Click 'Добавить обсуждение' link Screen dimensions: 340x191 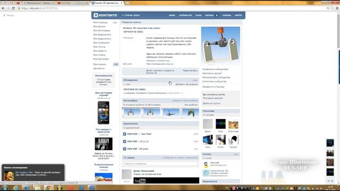click(x=186, y=84)
